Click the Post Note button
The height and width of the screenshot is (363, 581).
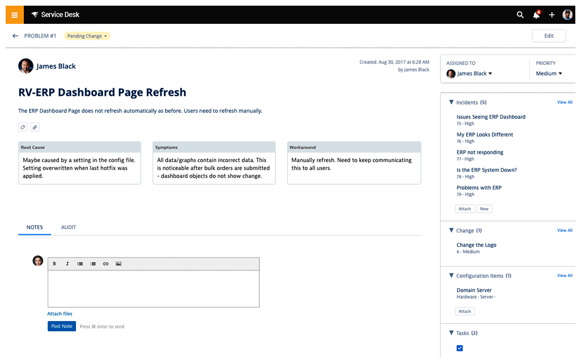[62, 326]
